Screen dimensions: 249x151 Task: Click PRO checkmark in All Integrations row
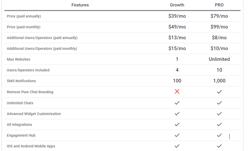[x=219, y=124]
